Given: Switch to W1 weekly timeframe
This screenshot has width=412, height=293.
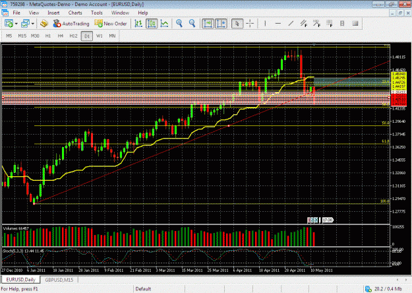Looking at the screenshot, I should 100,36.
